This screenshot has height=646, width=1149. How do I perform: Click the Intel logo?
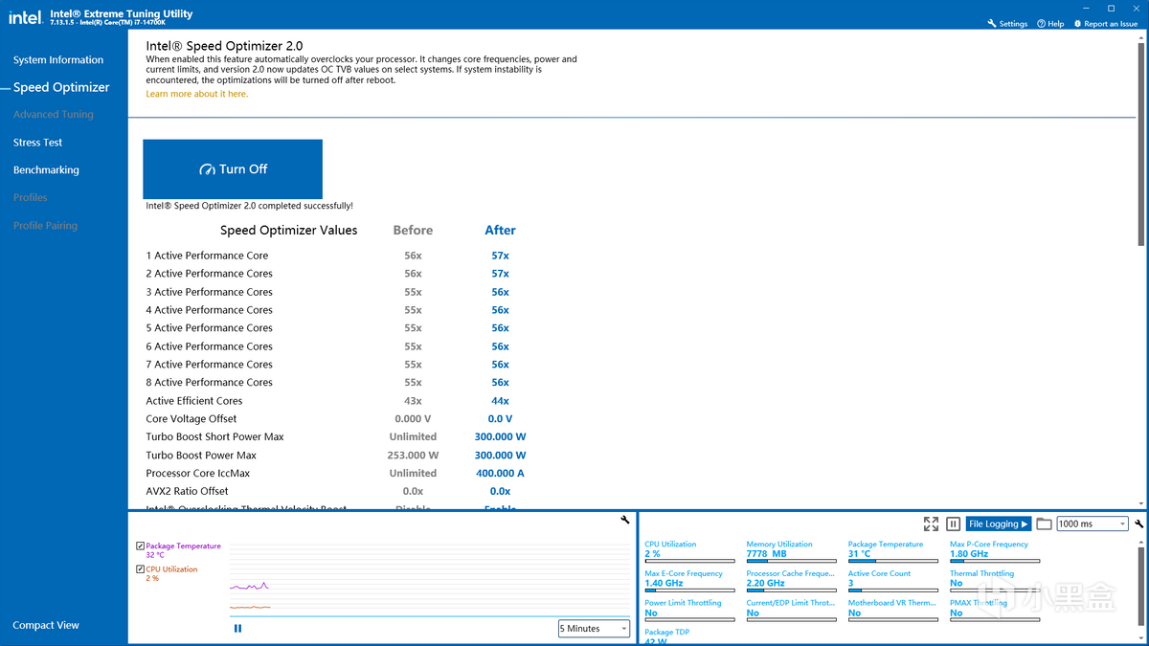click(25, 17)
